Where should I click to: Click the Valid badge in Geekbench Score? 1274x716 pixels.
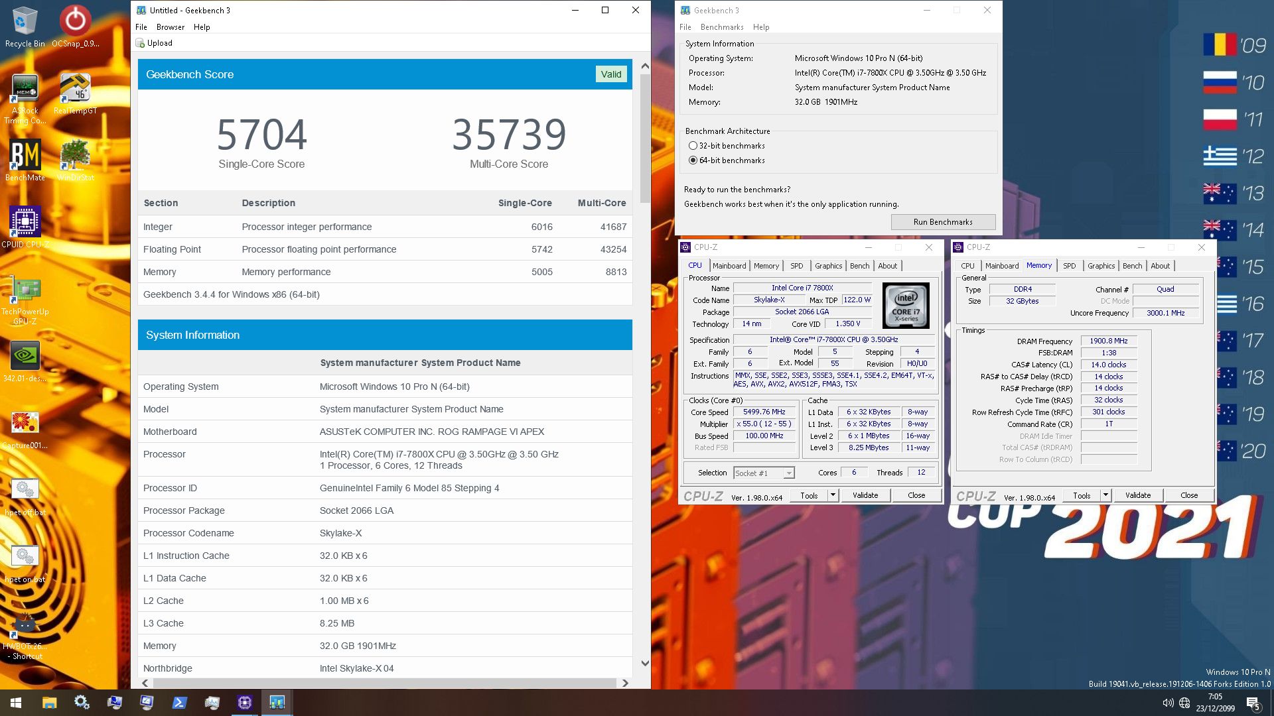tap(611, 74)
